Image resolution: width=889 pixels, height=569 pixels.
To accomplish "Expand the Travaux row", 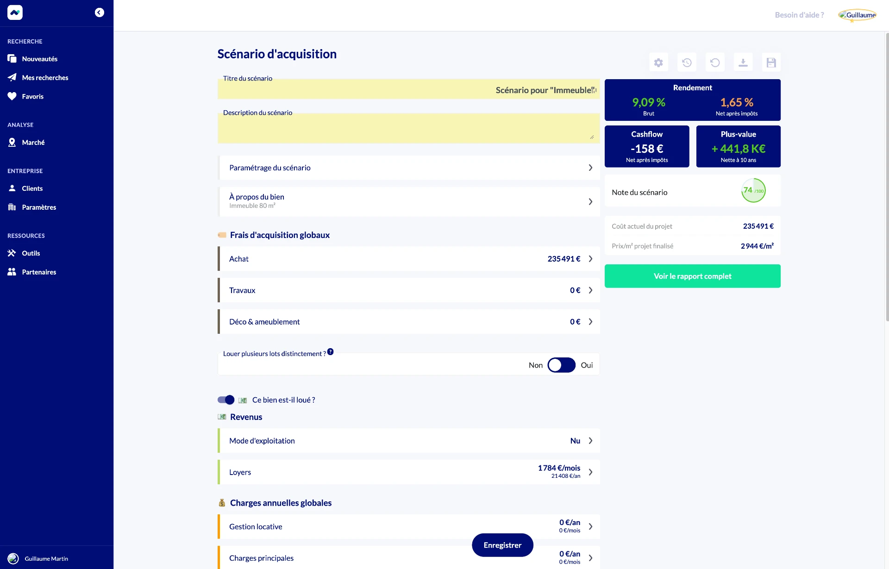I will tap(409, 290).
